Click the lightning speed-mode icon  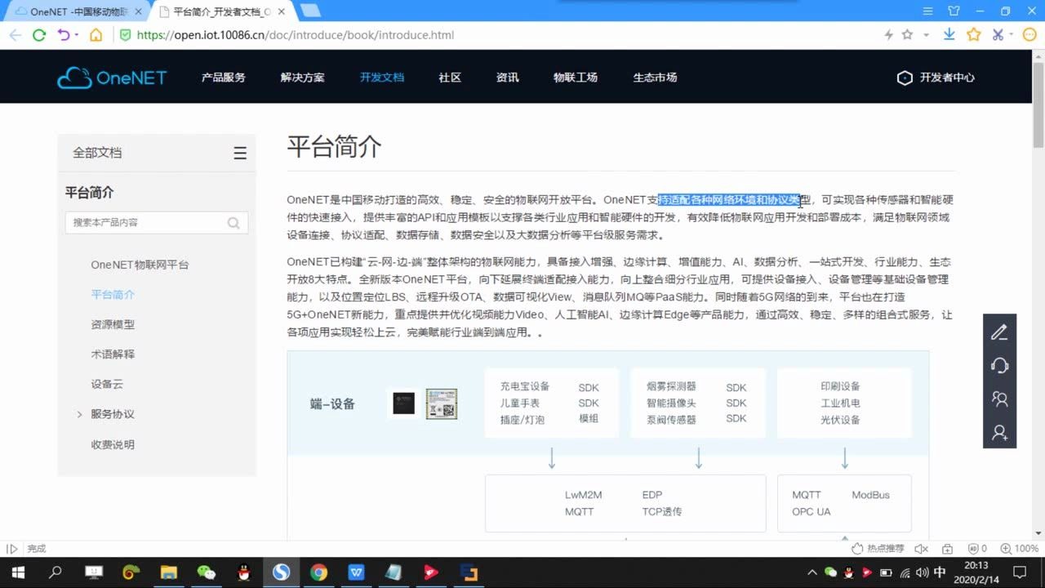[x=889, y=35]
